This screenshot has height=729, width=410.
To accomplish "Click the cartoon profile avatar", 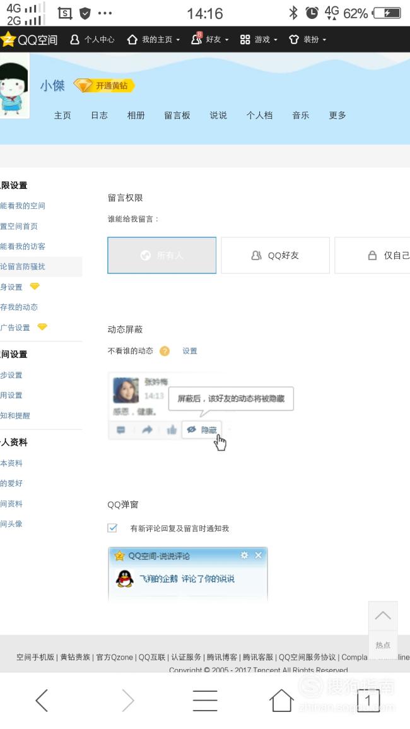I will (14, 85).
